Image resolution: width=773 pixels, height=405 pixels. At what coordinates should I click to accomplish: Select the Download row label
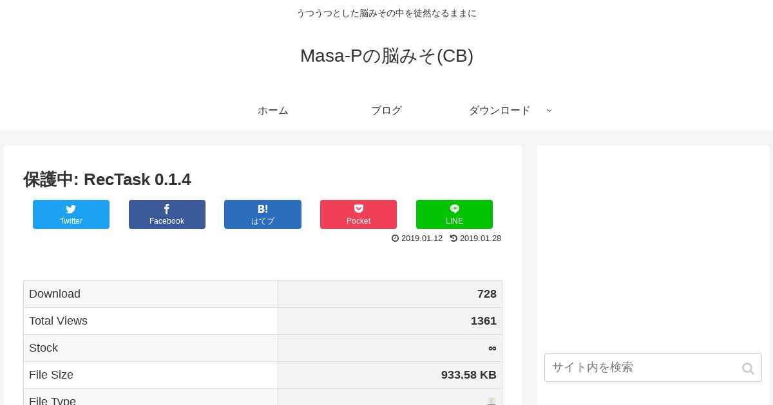coord(55,294)
